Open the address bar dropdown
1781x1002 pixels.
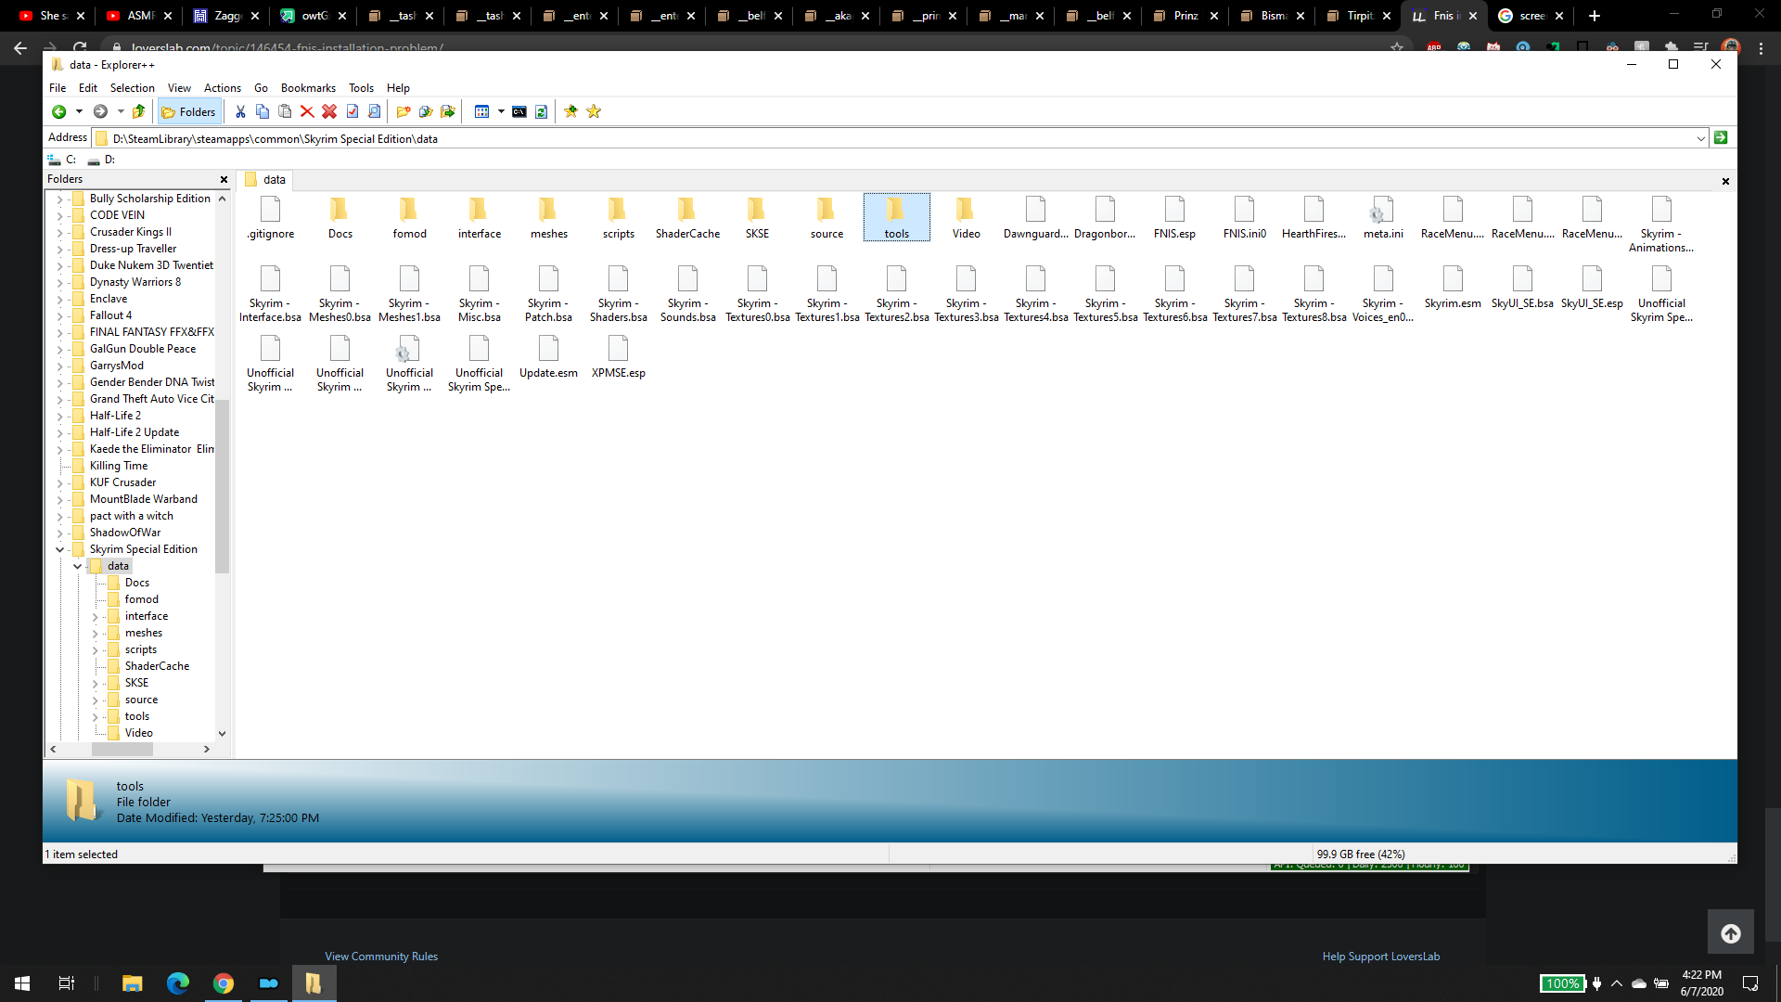tap(1700, 139)
